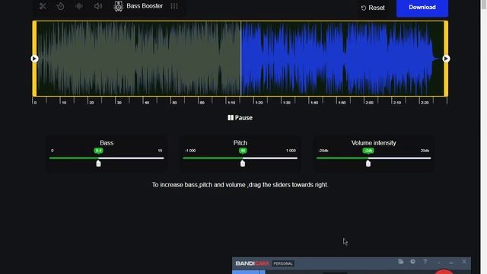The height and width of the screenshot is (274, 487).
Task: Minimize the Bandicam window
Action: [x=451, y=263]
